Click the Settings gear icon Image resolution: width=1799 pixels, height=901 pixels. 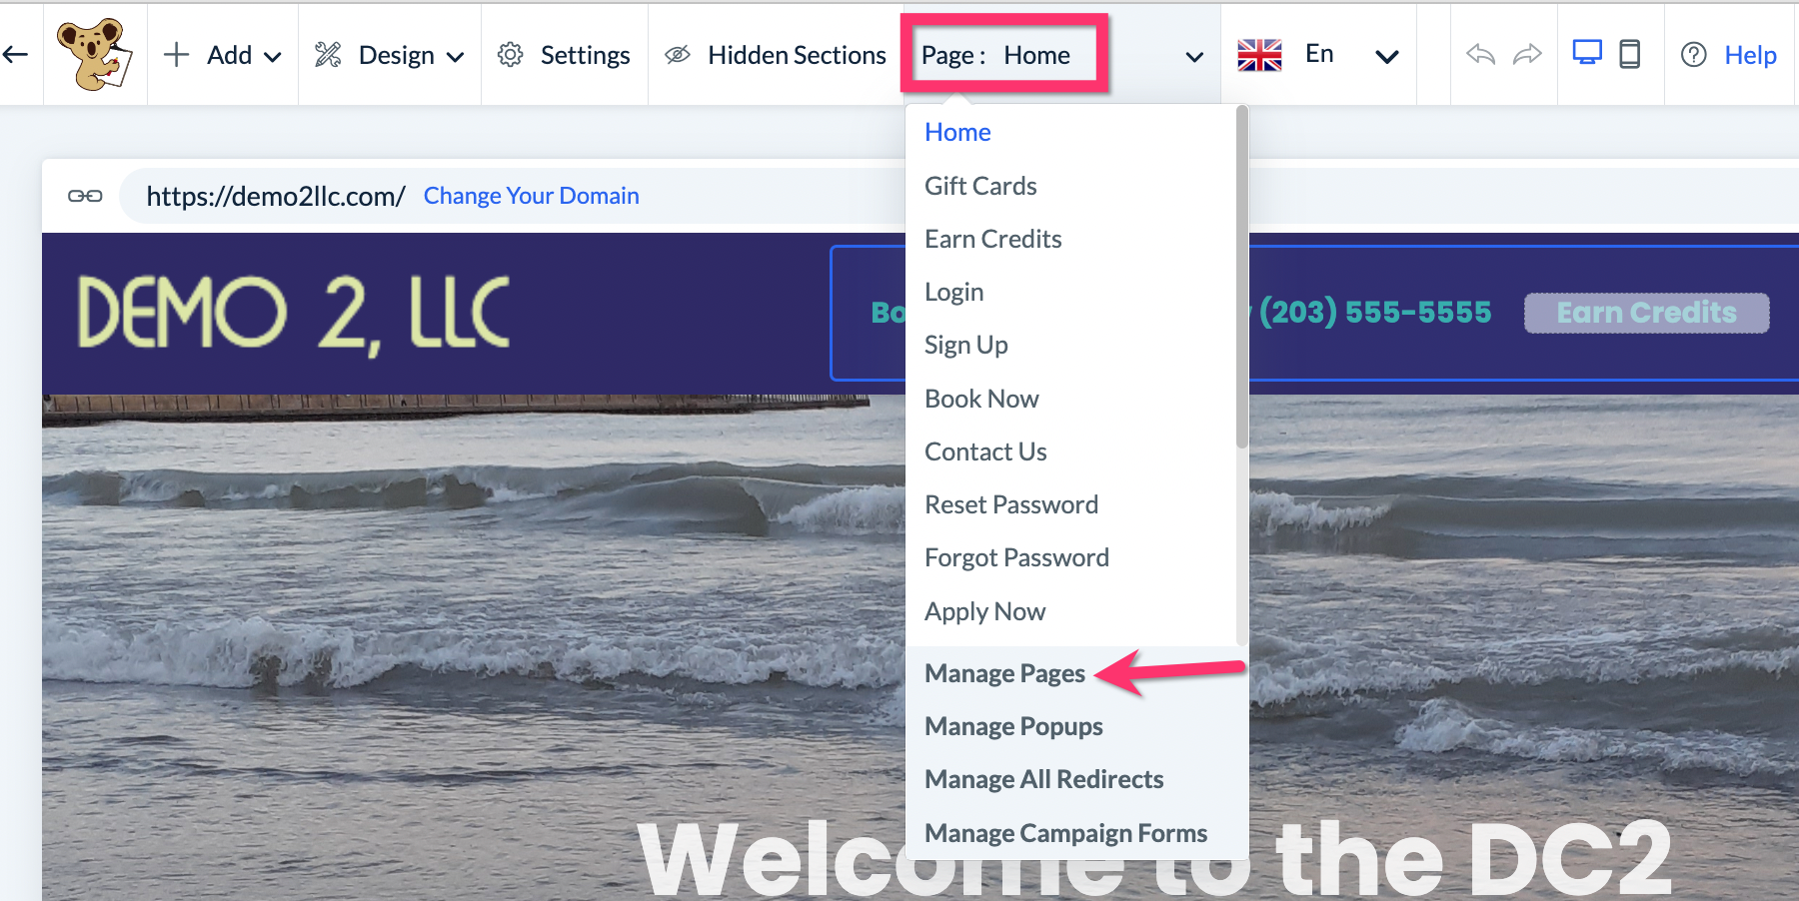pos(511,55)
